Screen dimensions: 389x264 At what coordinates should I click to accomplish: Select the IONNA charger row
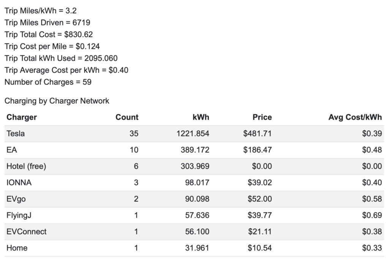pos(194,183)
